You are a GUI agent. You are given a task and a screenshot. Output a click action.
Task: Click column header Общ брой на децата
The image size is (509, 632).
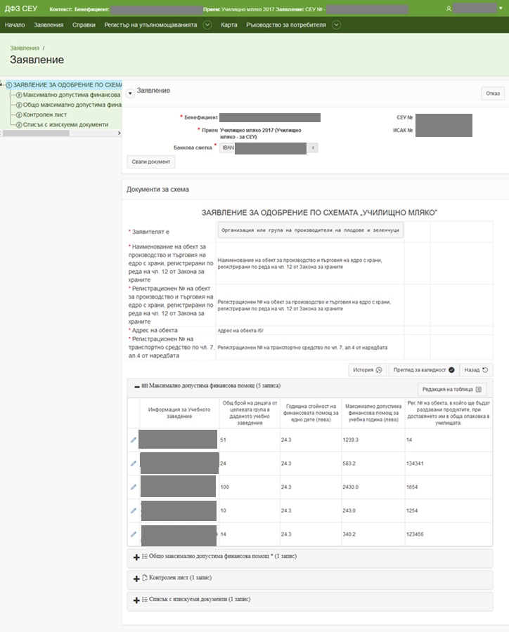click(250, 413)
